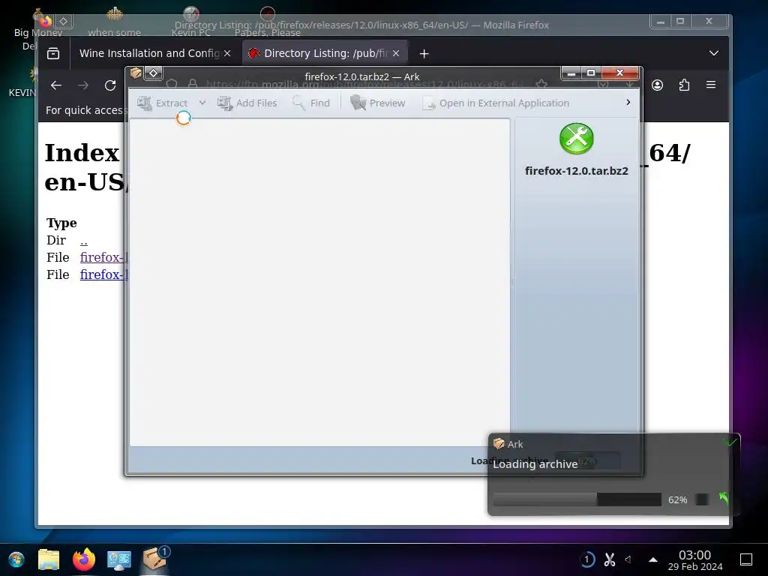Click the Extract button in Ark toolbar
This screenshot has height=576, width=768.
163,103
